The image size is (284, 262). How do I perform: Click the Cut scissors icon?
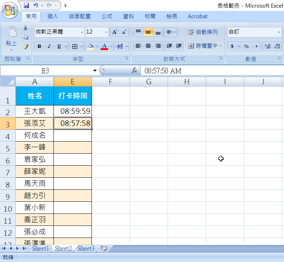(x=26, y=28)
